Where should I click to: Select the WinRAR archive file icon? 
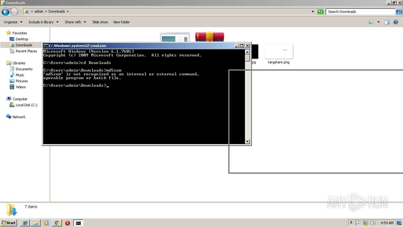click(x=209, y=37)
